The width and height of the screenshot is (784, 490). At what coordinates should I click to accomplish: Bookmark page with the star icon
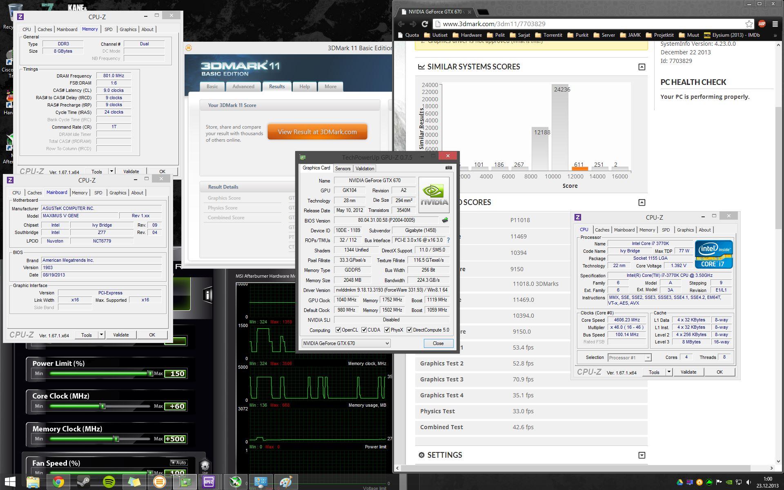[x=749, y=24]
